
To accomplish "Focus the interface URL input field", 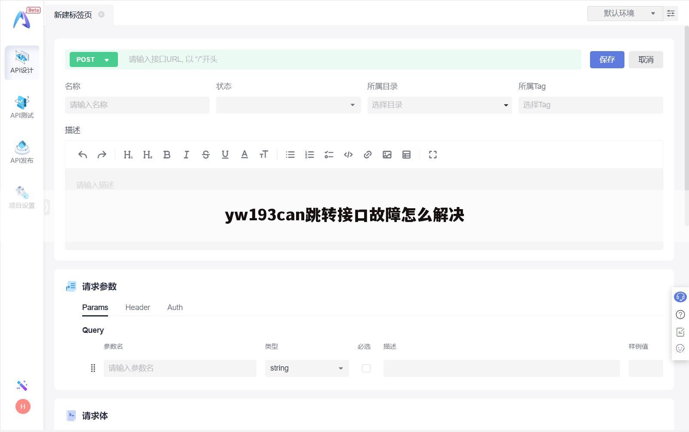I will point(351,59).
